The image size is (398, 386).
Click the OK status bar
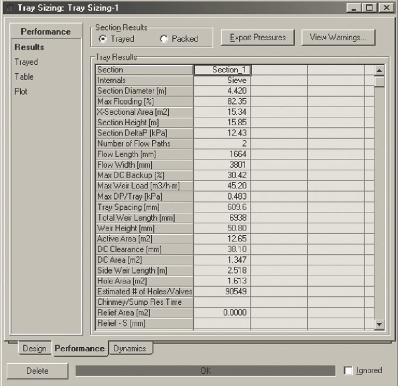tap(205, 371)
